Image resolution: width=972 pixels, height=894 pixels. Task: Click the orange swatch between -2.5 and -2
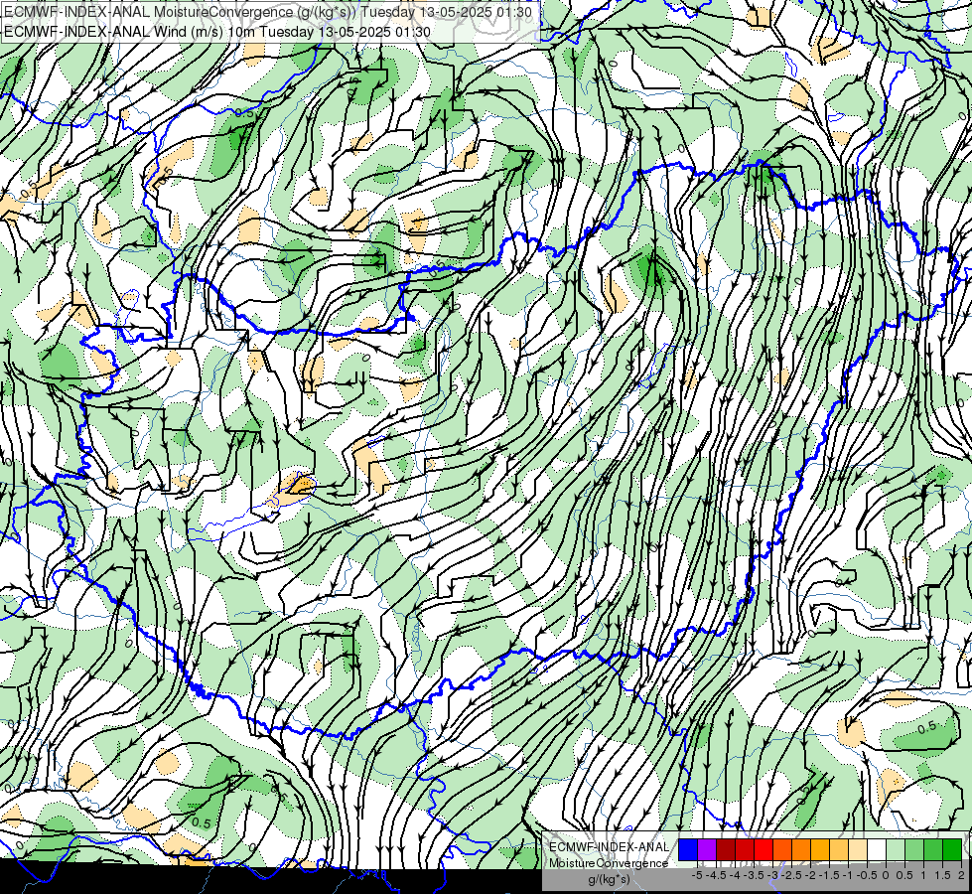(x=801, y=849)
